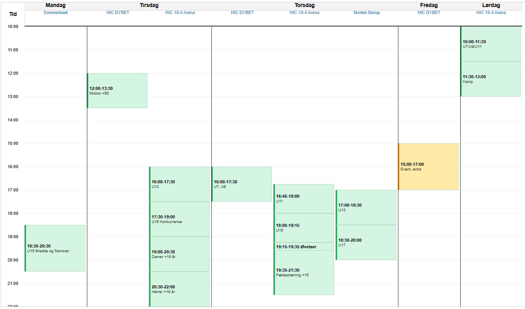Open the U15 Konkurrence training slot
The width and height of the screenshot is (525, 309).
coord(179,219)
